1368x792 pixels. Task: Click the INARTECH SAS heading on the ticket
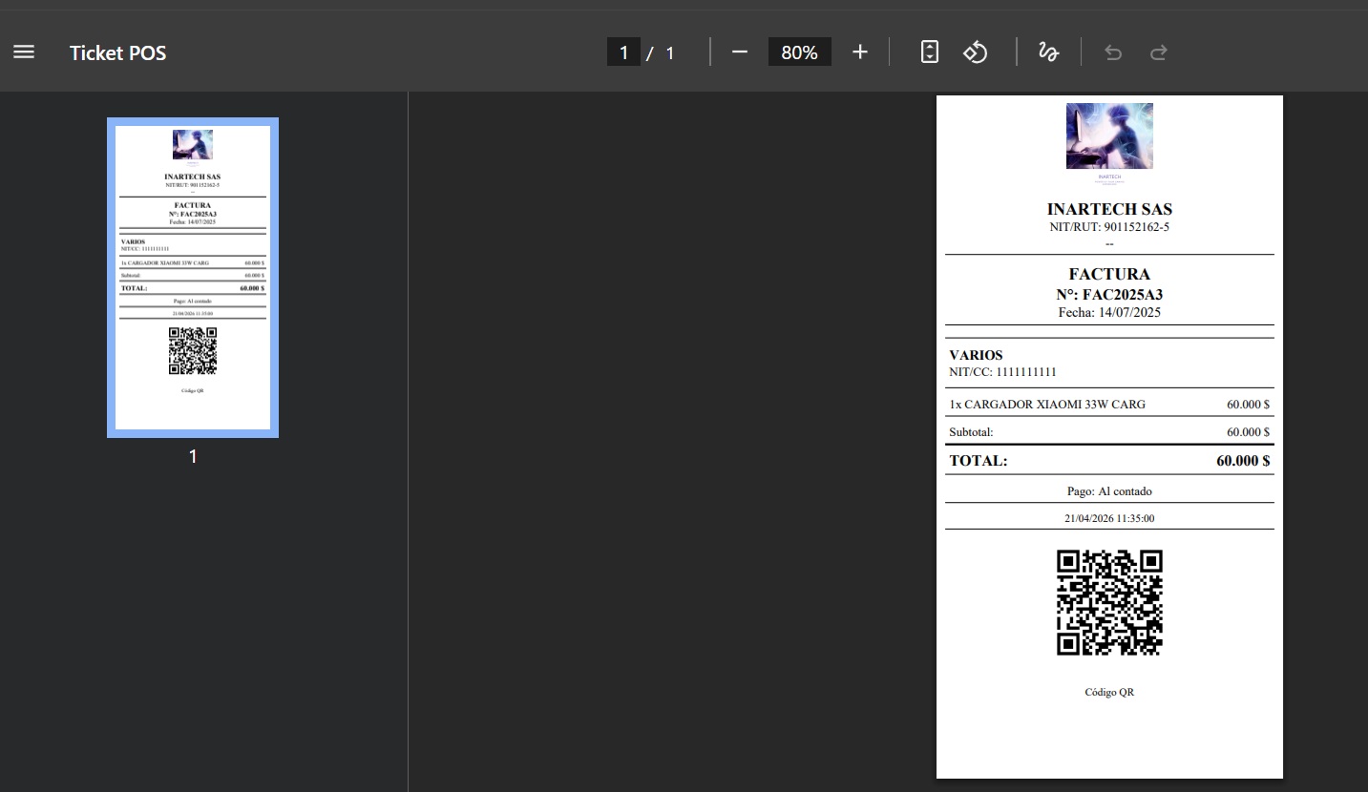click(x=1109, y=209)
